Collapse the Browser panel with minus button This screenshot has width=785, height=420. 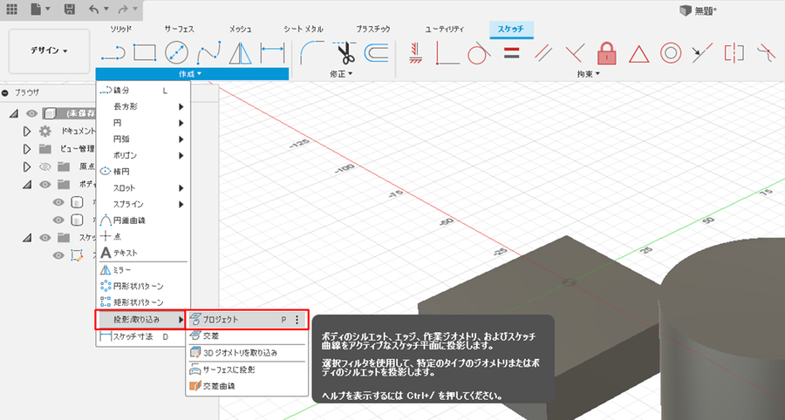click(x=5, y=92)
